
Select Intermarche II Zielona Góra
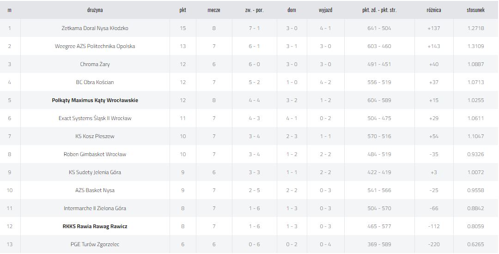[95, 208]
